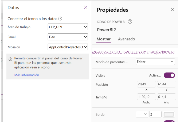Click the Posición X input field
180x126 pixels.
[x=146, y=84]
